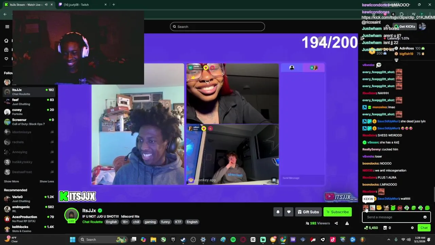Subscribe to ItsJJx channel
435x245 pixels.
click(337, 212)
